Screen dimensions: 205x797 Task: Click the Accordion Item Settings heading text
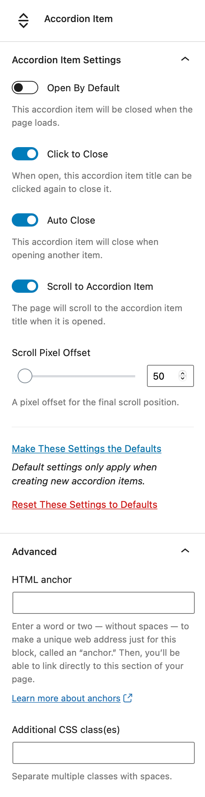coord(66,60)
